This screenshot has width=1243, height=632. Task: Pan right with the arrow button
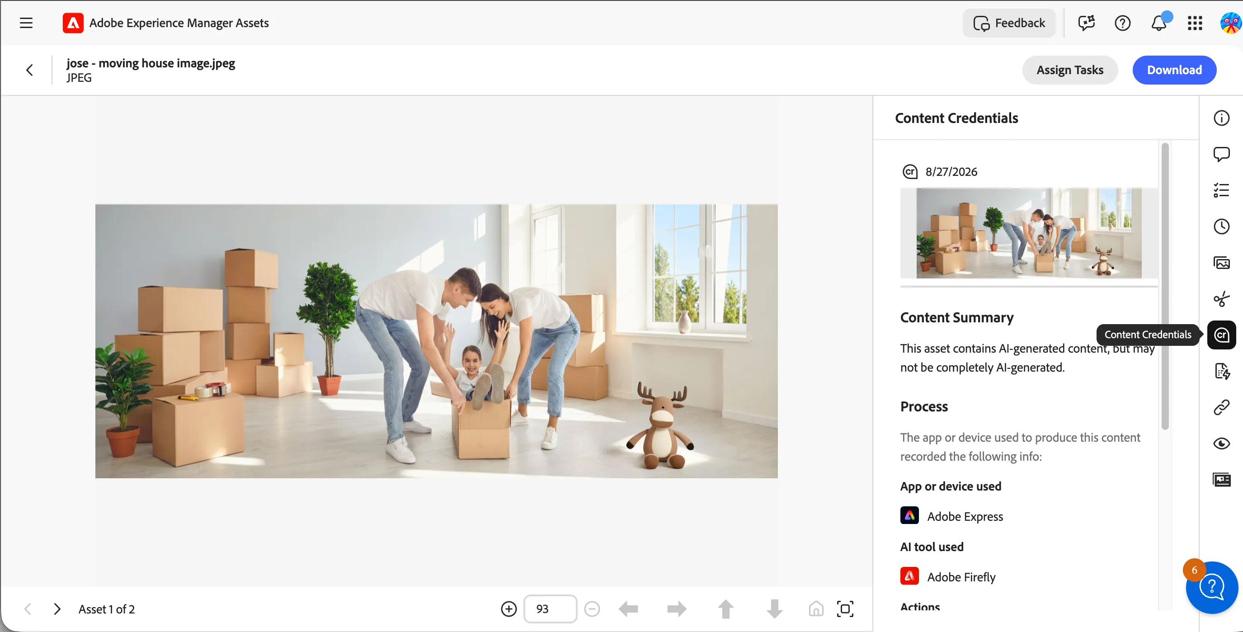[x=677, y=609]
